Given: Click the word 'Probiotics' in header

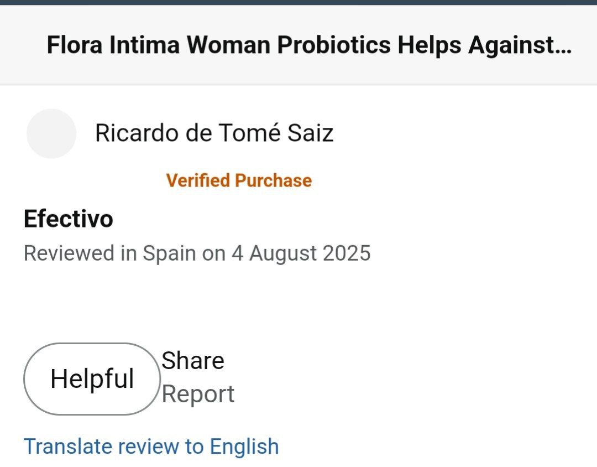Looking at the screenshot, I should pyautogui.click(x=334, y=45).
